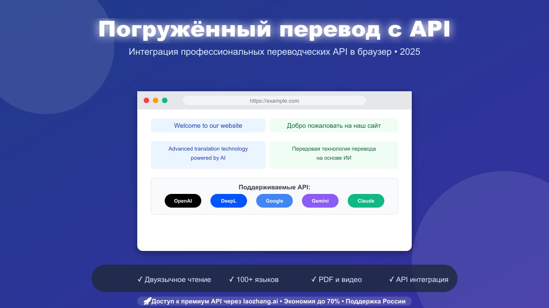Click the green traffic light in browser window
Image resolution: width=549 pixels, height=308 pixels.
click(x=165, y=100)
